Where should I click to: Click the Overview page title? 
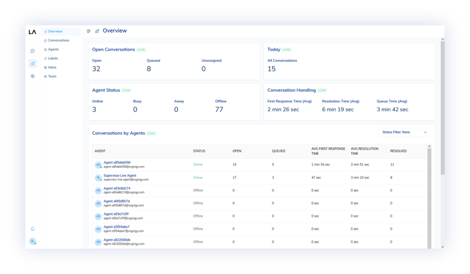[115, 31]
